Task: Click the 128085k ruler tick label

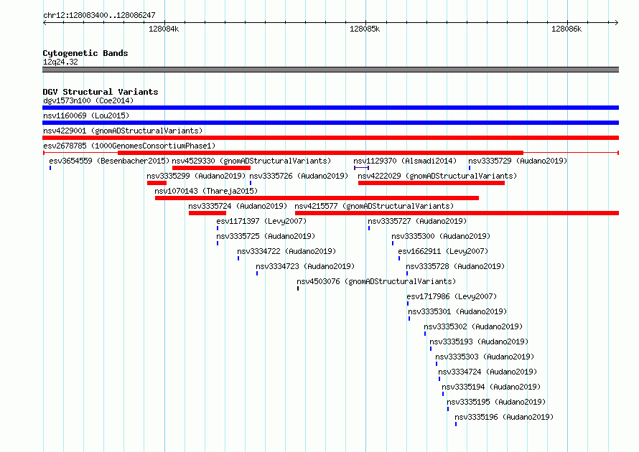Action: coord(365,29)
